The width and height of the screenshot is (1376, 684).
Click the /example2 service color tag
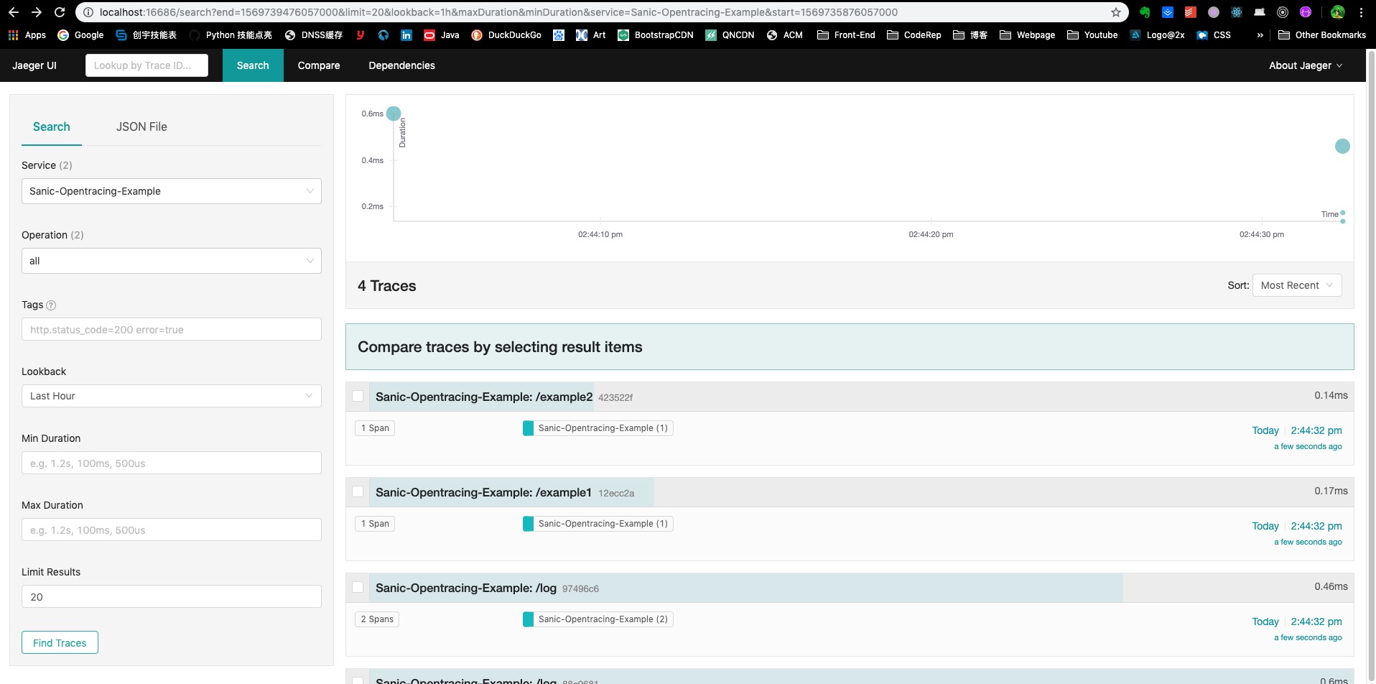click(x=598, y=428)
